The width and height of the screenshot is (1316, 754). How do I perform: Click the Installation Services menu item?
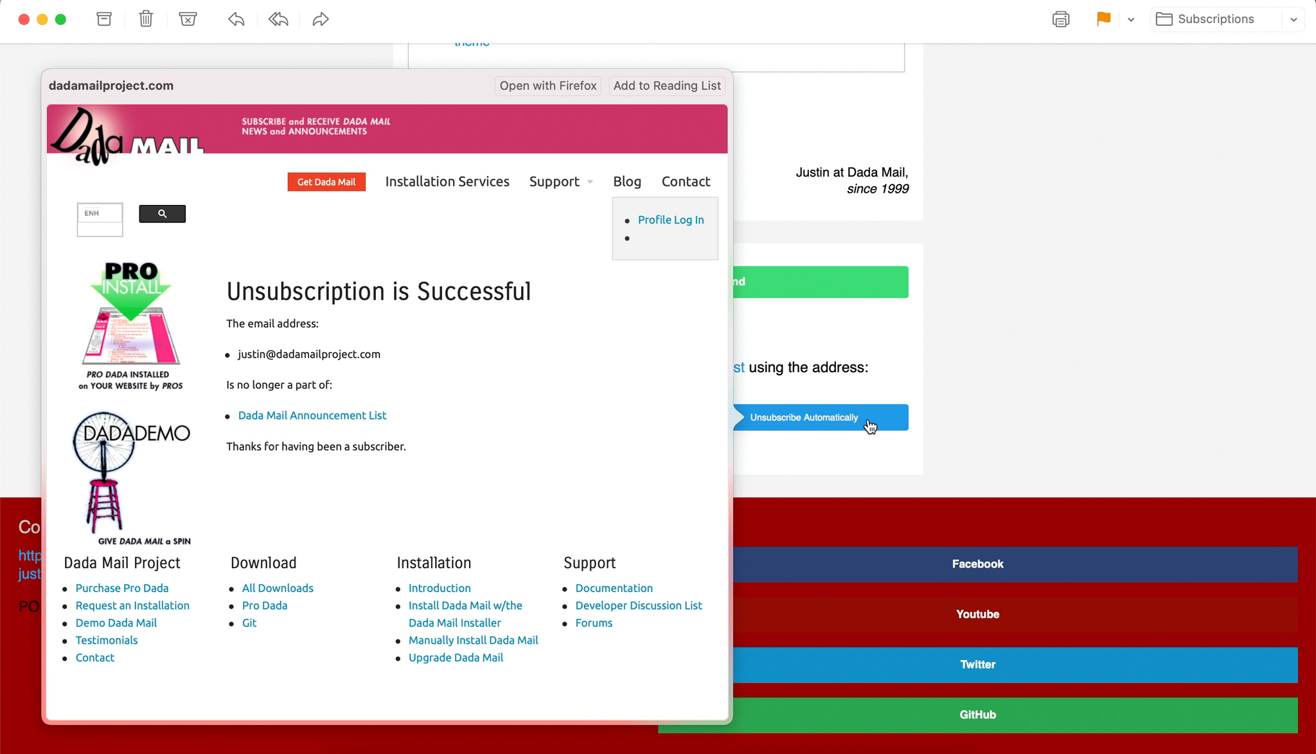tap(447, 182)
